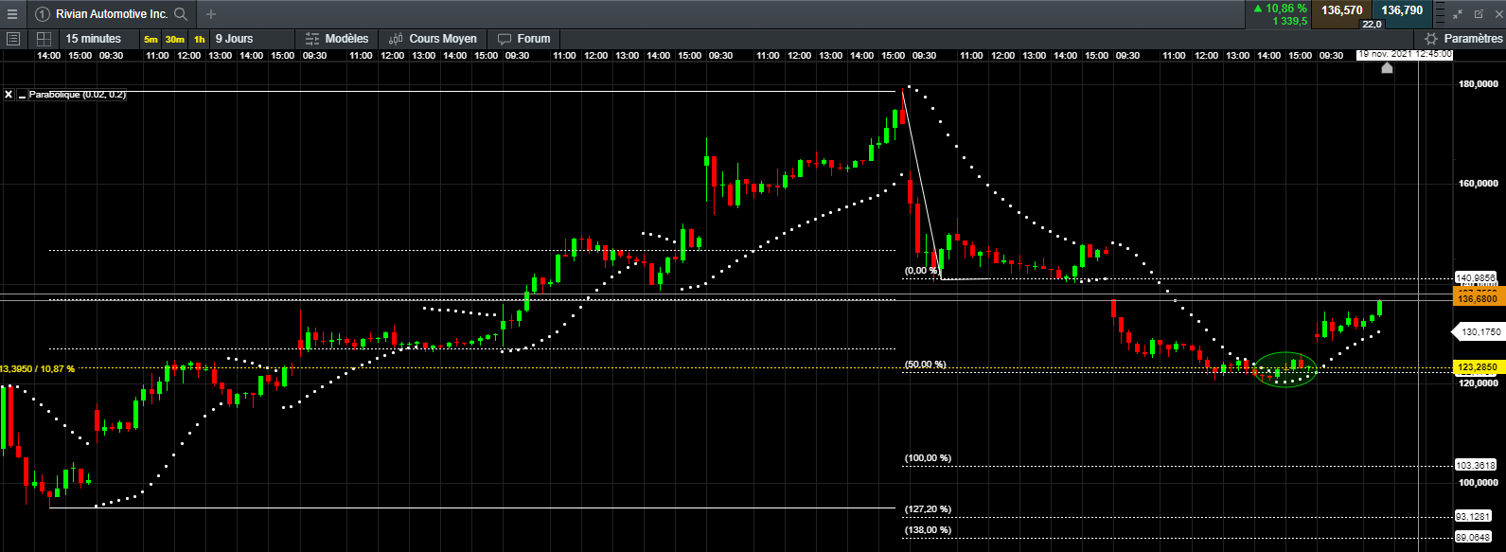Switch to 30m timeframe
1506x552 pixels.
pos(174,39)
